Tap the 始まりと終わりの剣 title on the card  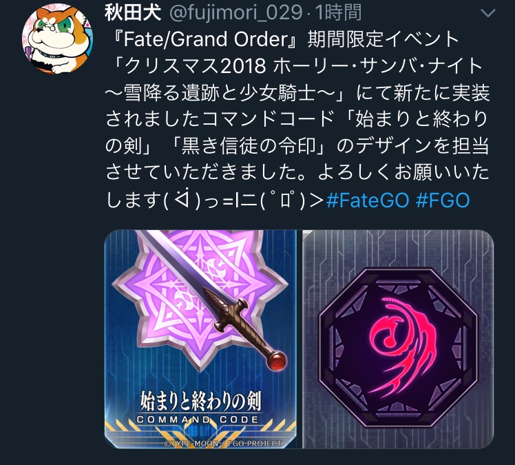point(200,401)
